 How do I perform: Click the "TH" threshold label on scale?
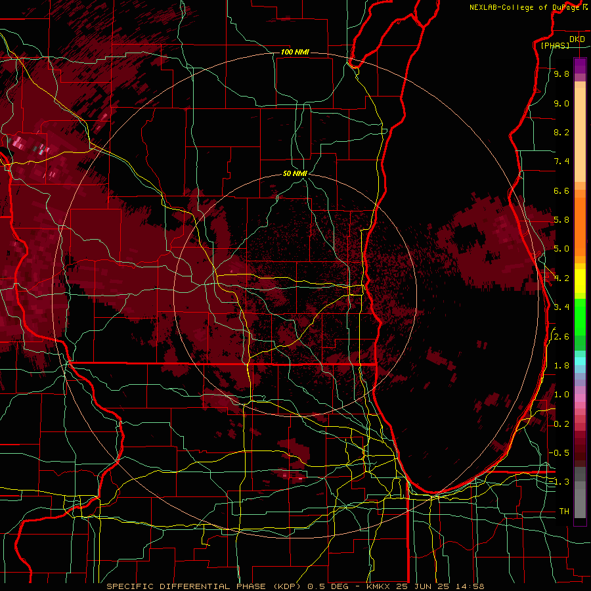coord(564,512)
